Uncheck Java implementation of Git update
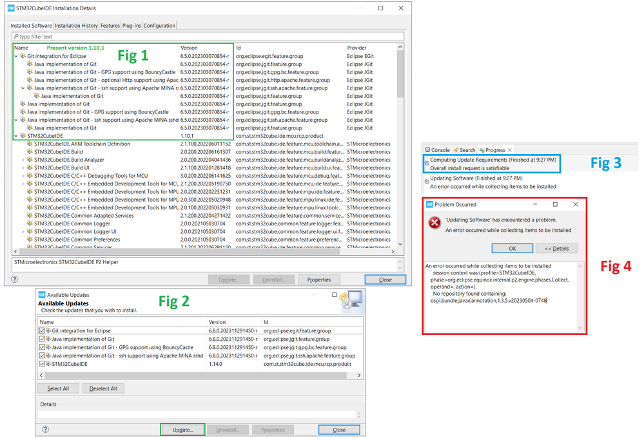 click(42, 339)
